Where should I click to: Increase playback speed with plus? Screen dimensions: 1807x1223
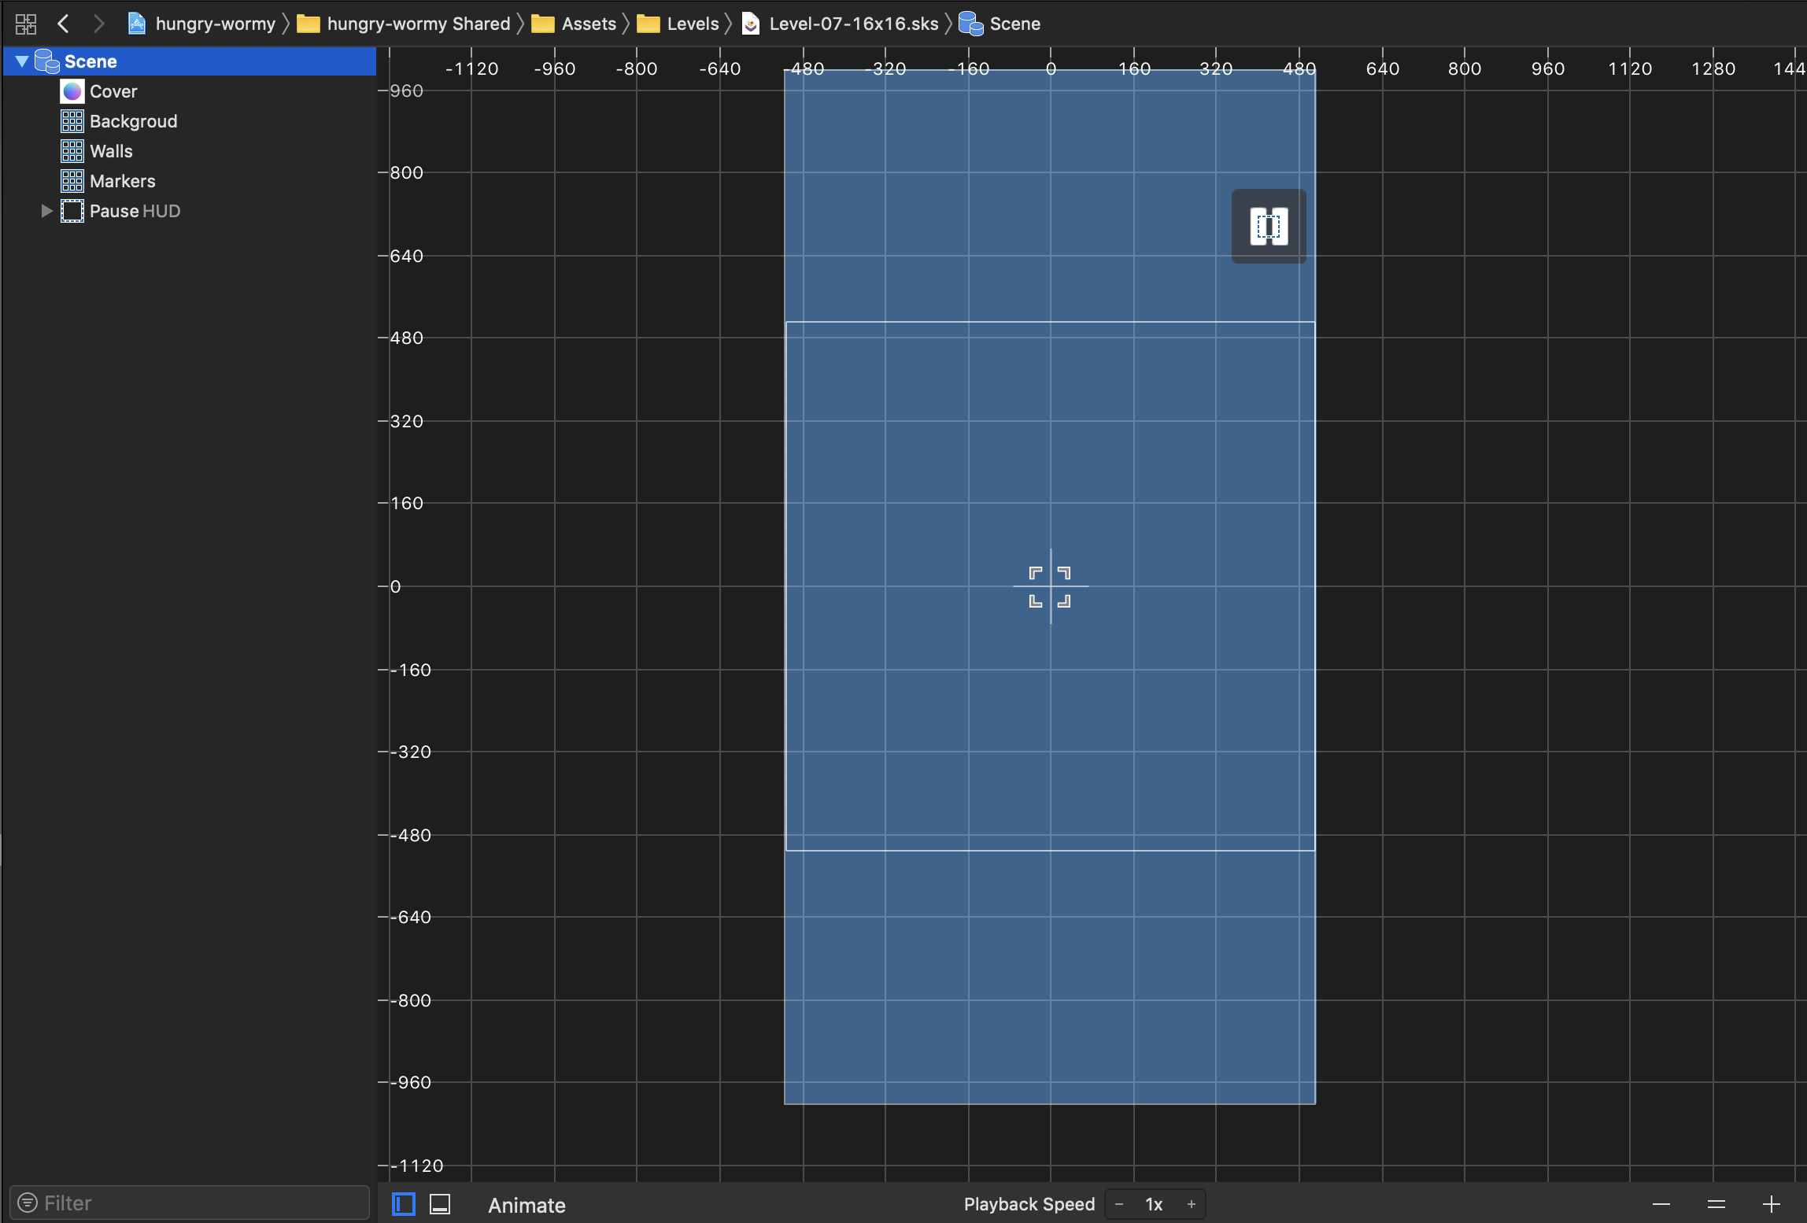click(1191, 1204)
